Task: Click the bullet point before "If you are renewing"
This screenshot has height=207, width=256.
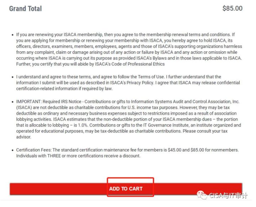Action: point(12,35)
